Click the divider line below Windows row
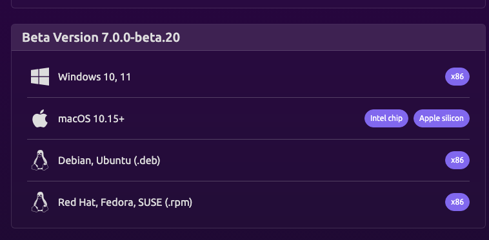Image resolution: width=489 pixels, height=240 pixels. [x=248, y=97]
